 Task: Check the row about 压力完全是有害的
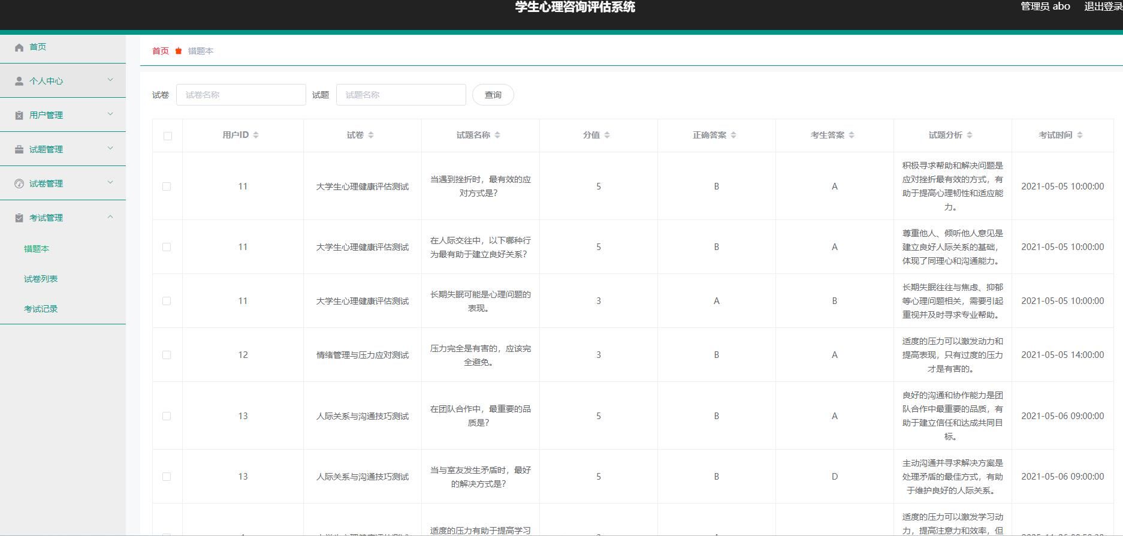tap(167, 355)
